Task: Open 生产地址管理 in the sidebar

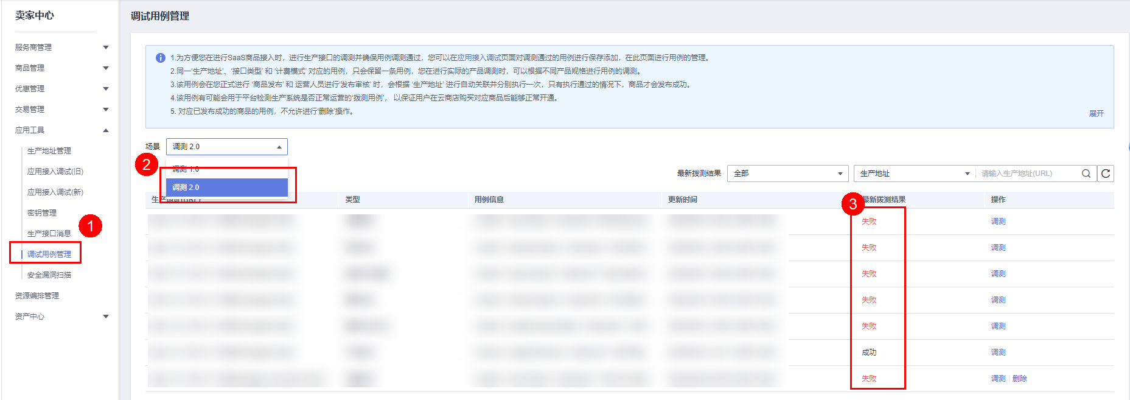Action: (49, 151)
